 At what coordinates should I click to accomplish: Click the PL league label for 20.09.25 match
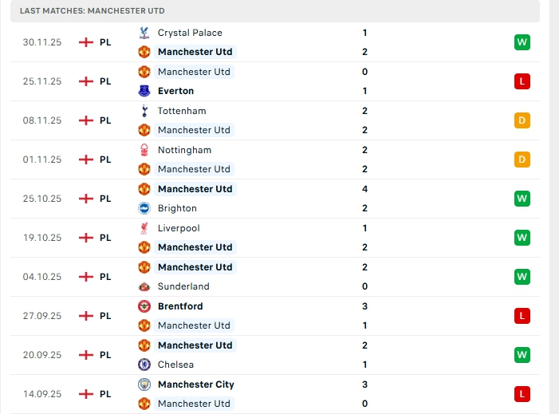105,355
